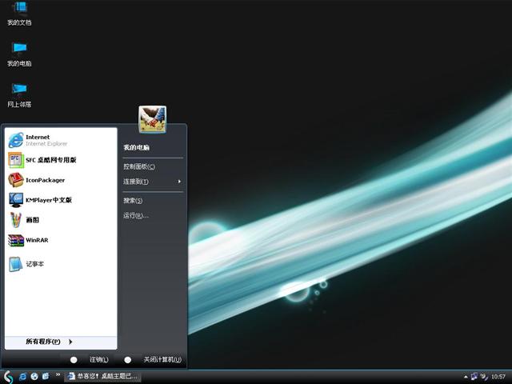Click the 我的文档 desktop icon
The height and width of the screenshot is (384, 512).
[x=19, y=13]
